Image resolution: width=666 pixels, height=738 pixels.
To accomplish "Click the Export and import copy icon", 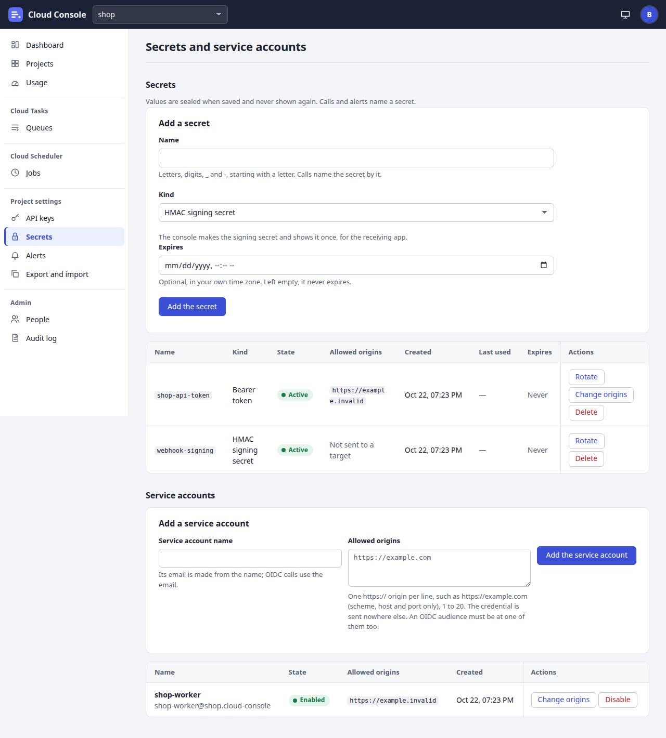I will (x=15, y=274).
